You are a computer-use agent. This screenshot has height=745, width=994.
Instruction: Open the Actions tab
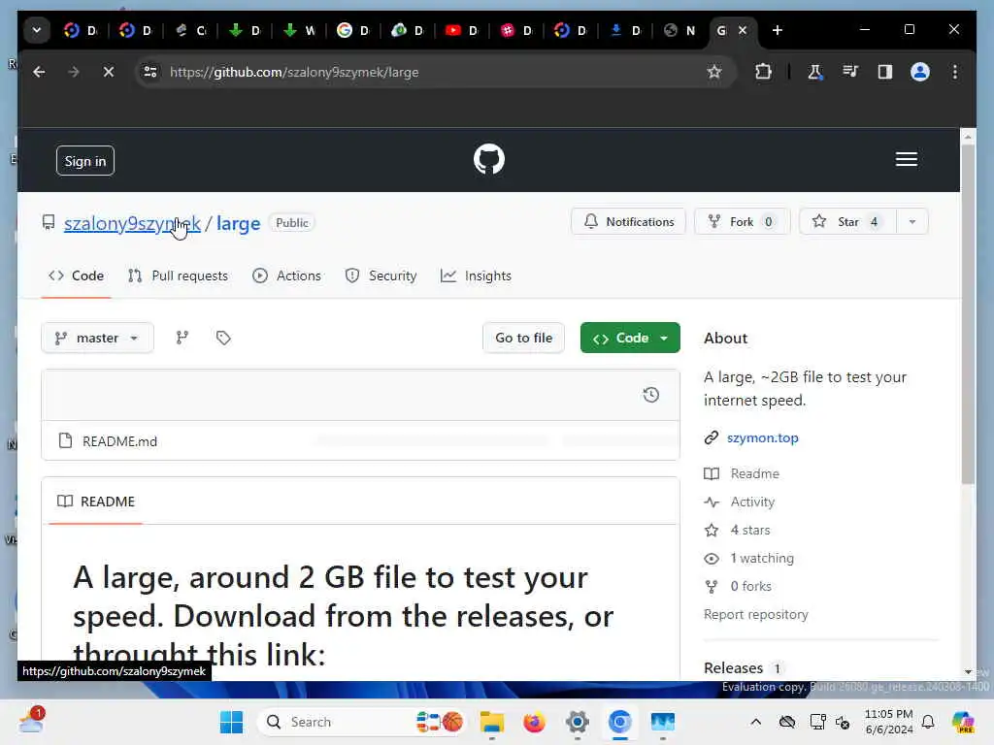pyautogui.click(x=287, y=275)
